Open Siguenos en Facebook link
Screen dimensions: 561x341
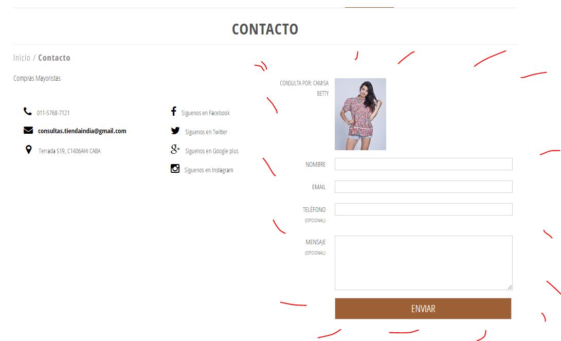(205, 113)
